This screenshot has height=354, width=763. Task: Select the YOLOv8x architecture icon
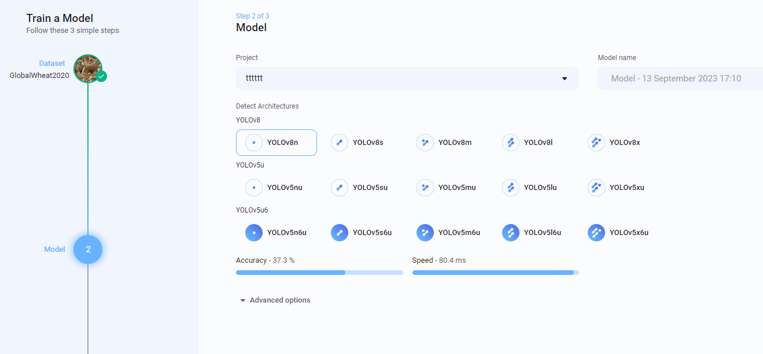596,142
